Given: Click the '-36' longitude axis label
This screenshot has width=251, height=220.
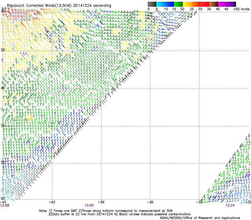Looking at the screenshot, I should click(150, 202).
